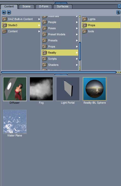Click the Studio3 folder icon
This screenshot has width=121, height=186.
(5, 25)
